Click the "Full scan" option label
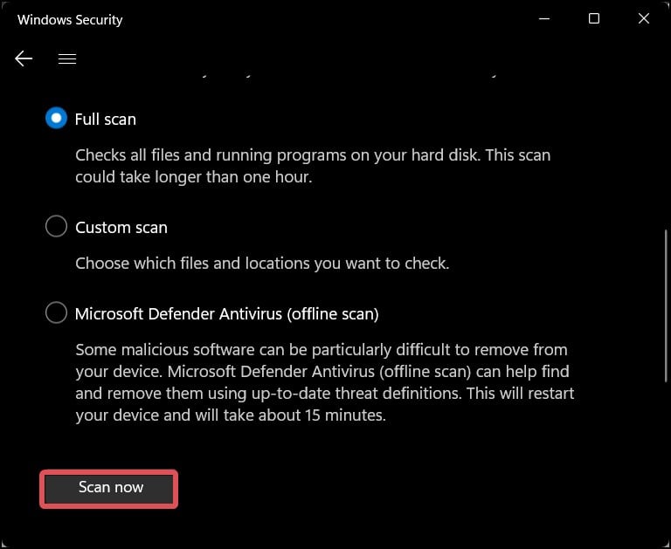 pyautogui.click(x=106, y=119)
